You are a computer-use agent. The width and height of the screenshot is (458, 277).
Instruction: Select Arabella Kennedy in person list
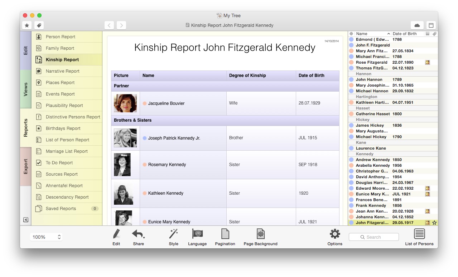coord(393,165)
